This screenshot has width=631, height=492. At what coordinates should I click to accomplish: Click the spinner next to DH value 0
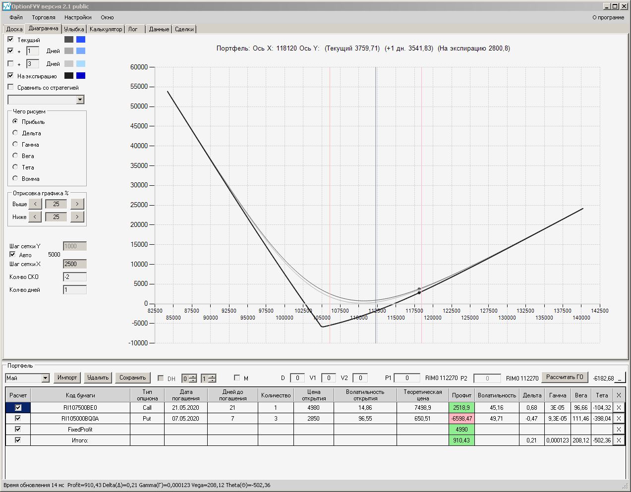tap(193, 379)
